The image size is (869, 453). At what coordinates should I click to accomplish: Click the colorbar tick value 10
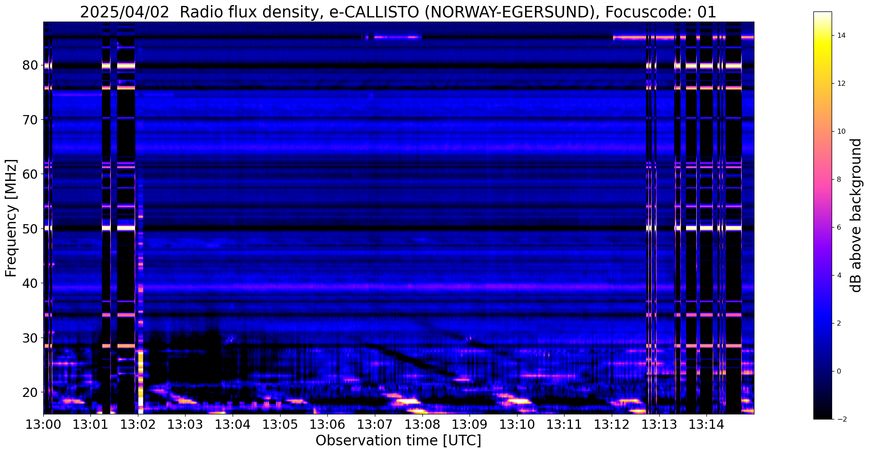[x=841, y=132]
